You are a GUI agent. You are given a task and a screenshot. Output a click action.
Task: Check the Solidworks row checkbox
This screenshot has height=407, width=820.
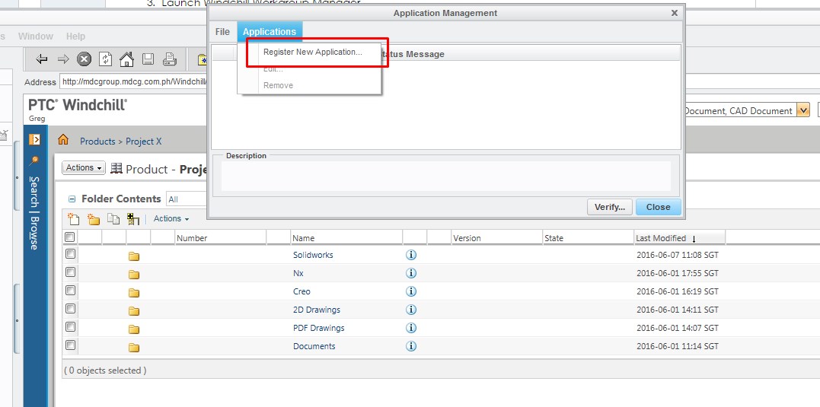(x=71, y=254)
